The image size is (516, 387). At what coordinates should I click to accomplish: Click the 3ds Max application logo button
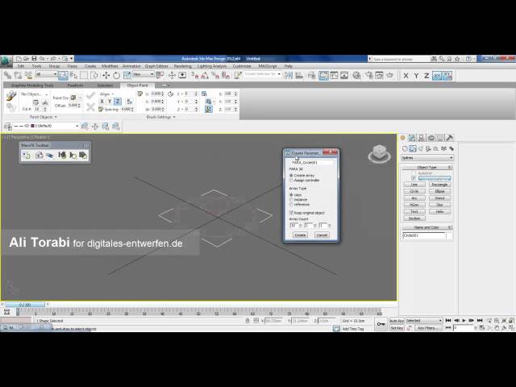(x=6, y=60)
